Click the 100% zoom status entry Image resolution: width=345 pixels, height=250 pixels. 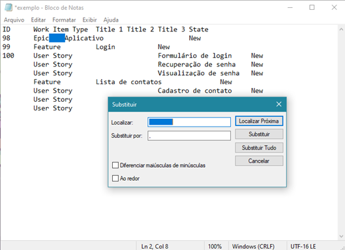coord(215,246)
